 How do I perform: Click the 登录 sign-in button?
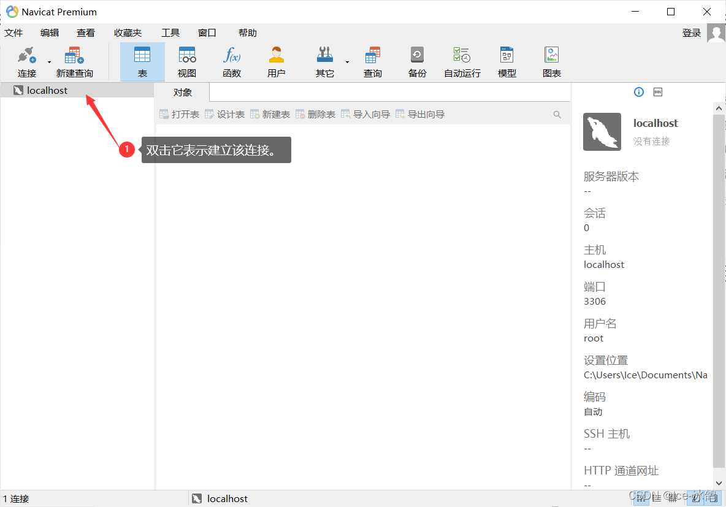(x=691, y=33)
